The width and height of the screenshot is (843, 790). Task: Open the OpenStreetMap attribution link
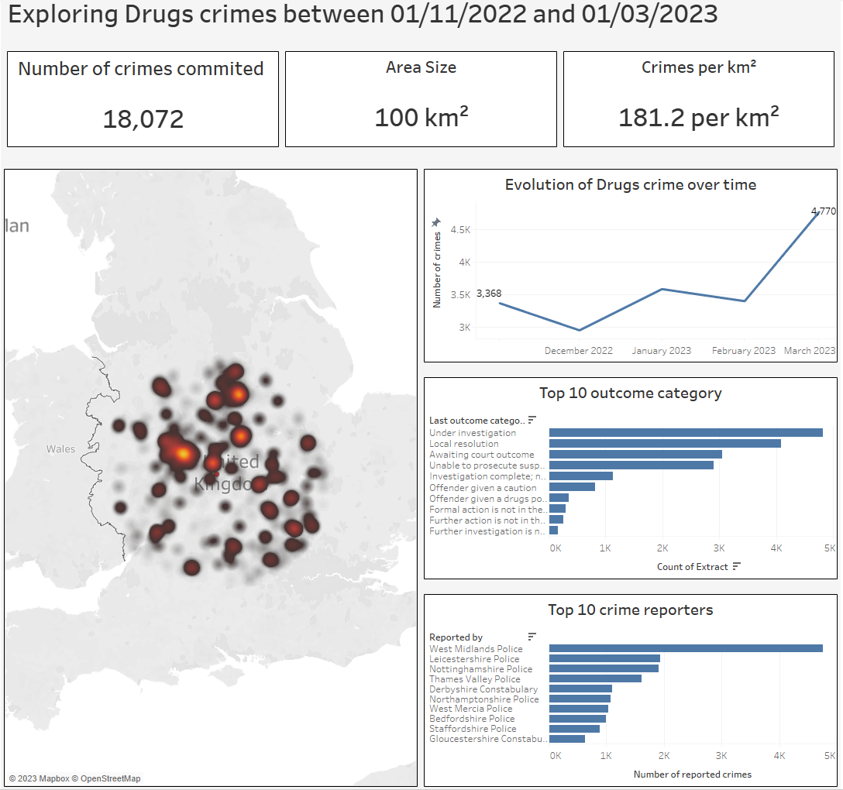click(106, 778)
